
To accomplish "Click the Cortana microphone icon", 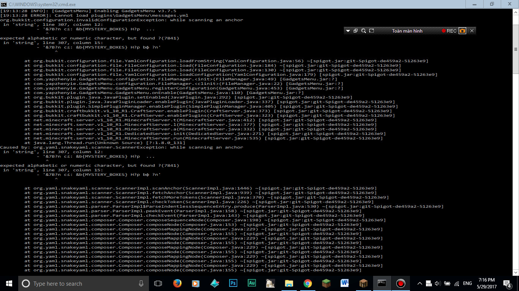I will coord(141,283).
